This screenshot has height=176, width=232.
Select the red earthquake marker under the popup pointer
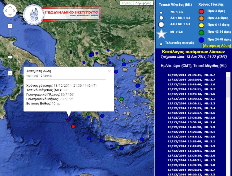(69, 120)
